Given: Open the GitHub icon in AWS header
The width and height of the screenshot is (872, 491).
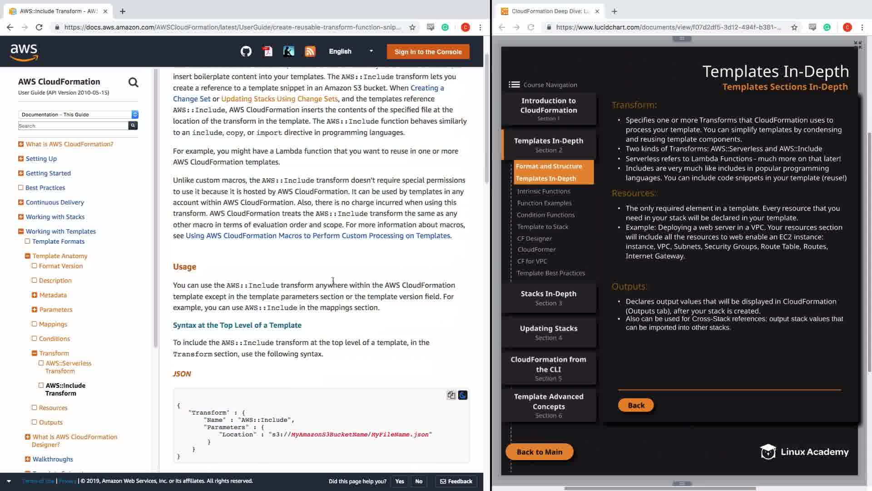Looking at the screenshot, I should tap(246, 51).
